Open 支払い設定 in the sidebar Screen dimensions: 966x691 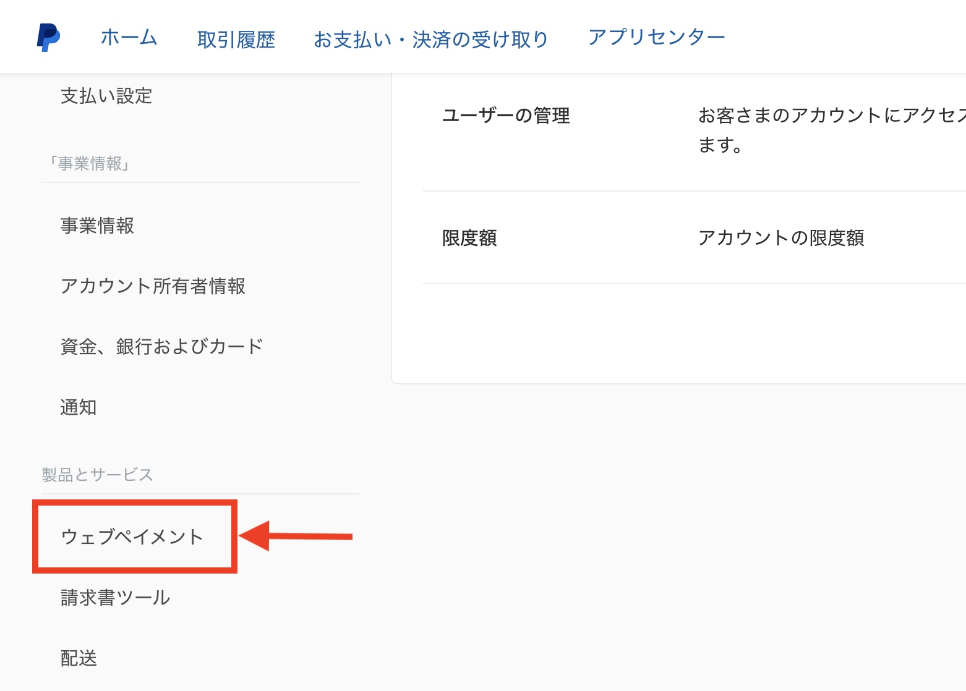106,96
